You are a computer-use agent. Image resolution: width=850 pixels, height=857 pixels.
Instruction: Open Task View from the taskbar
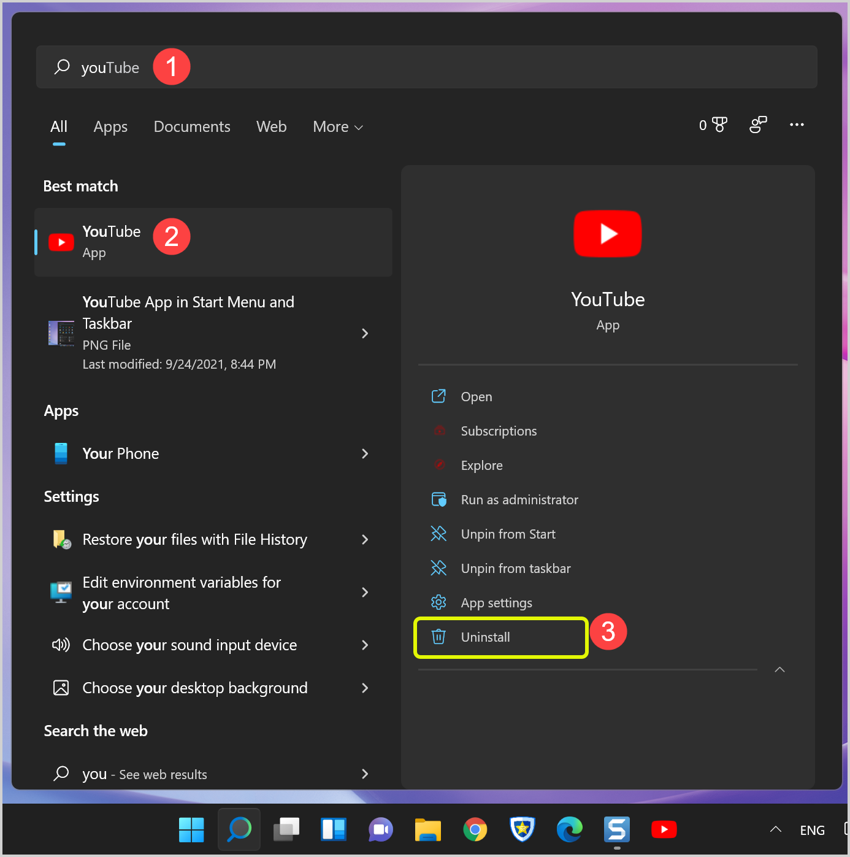(x=286, y=829)
